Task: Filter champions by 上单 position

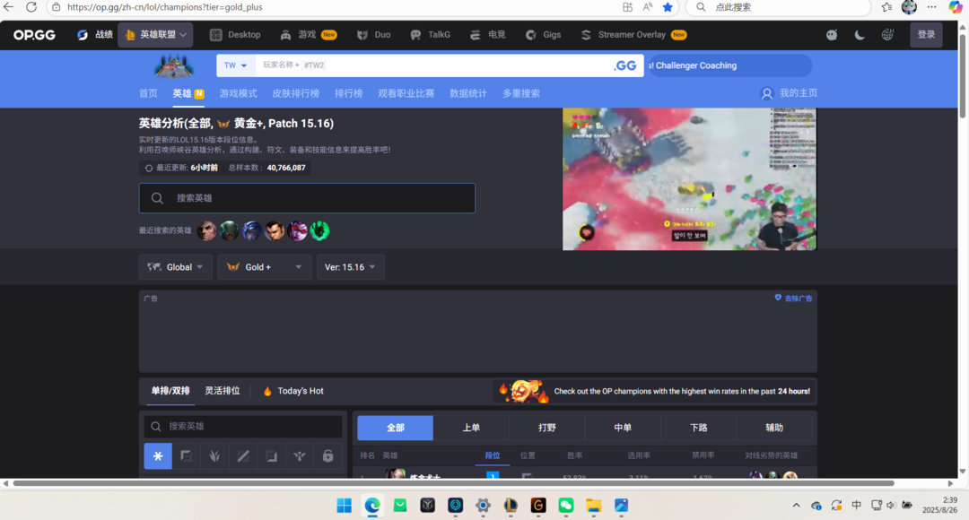Action: click(471, 428)
